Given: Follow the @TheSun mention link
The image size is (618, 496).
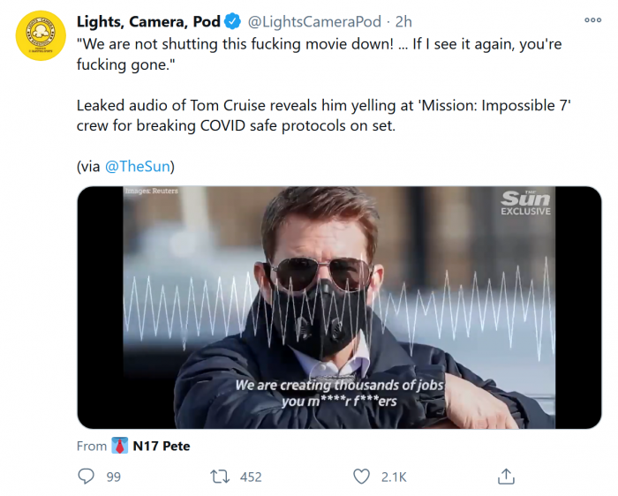Looking at the screenshot, I should tap(139, 166).
